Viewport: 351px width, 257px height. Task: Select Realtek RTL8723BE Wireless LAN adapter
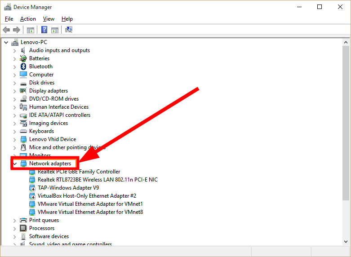[98, 180]
